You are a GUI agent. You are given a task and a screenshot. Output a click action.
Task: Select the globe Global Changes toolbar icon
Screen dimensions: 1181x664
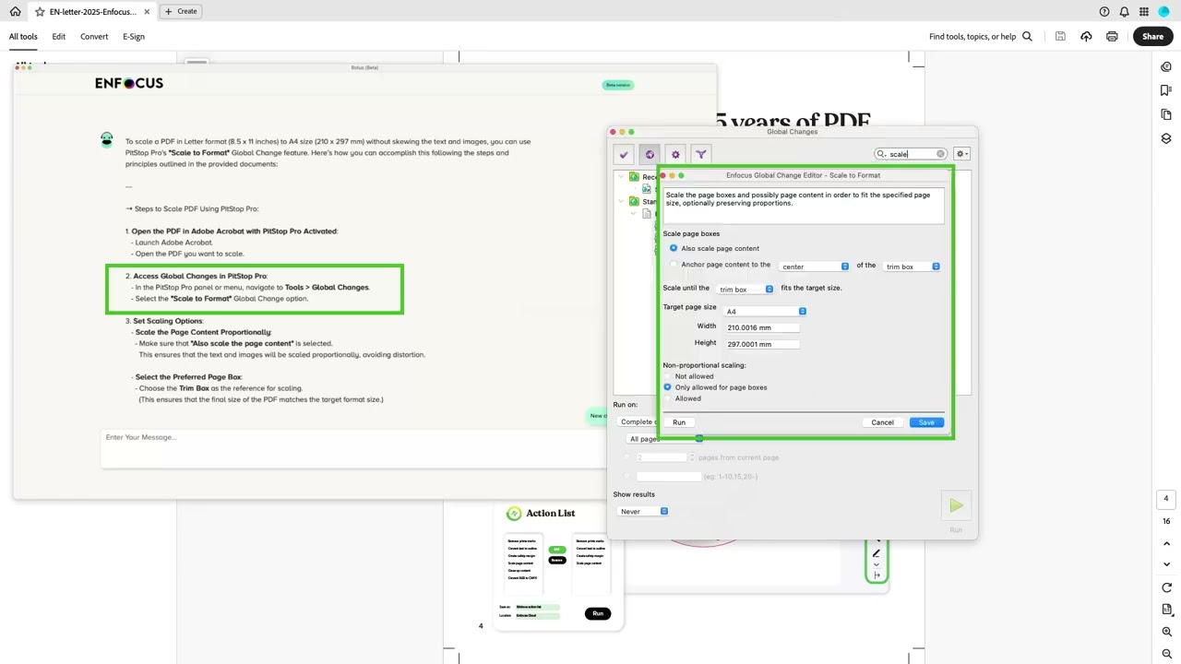click(650, 155)
